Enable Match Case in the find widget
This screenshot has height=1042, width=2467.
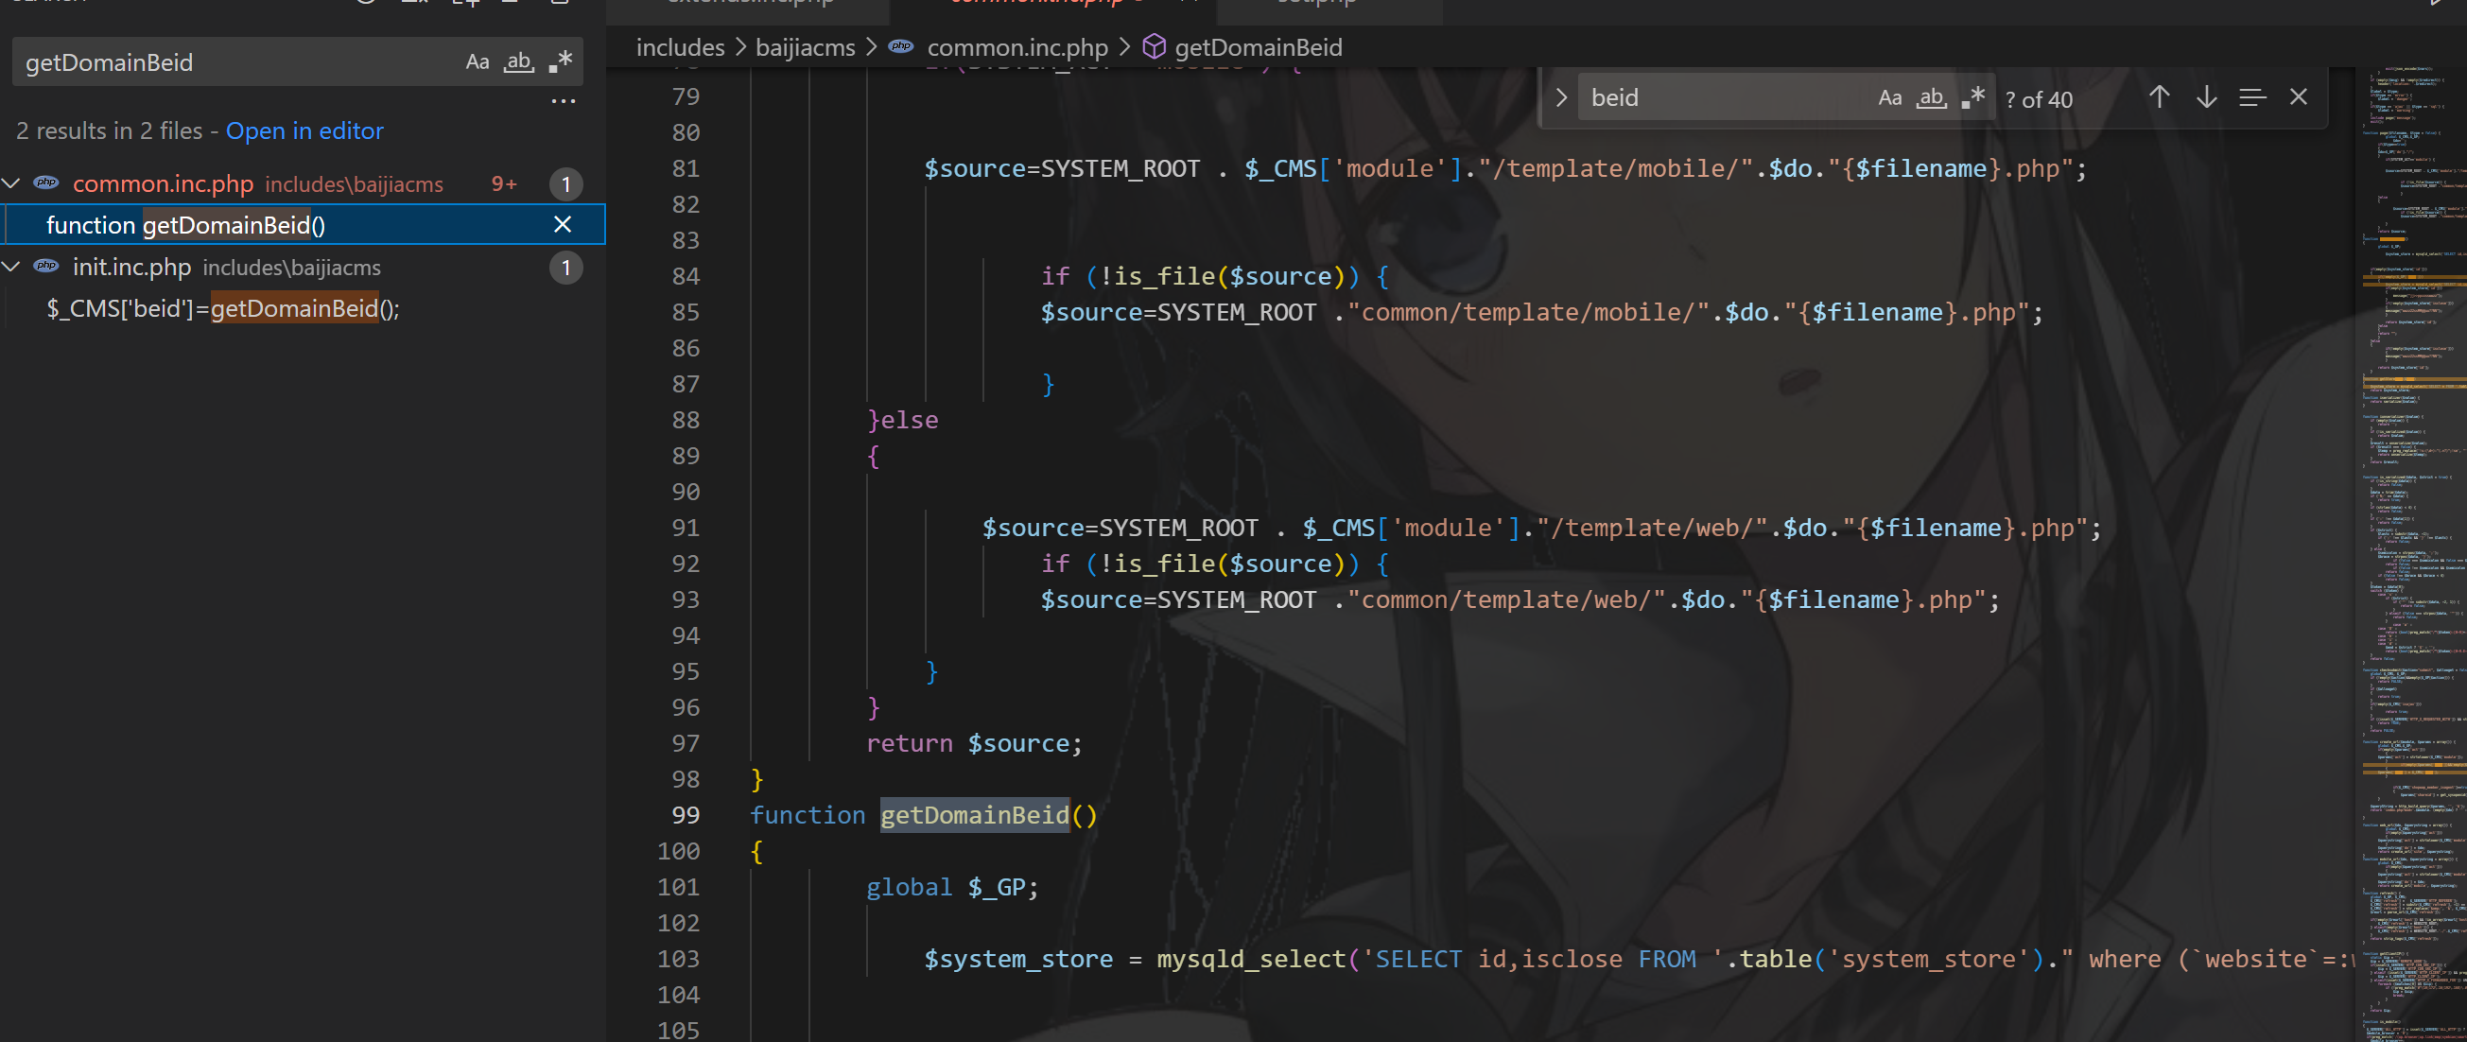coord(1888,97)
